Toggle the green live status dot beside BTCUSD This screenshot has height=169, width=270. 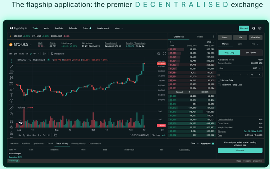49,60
